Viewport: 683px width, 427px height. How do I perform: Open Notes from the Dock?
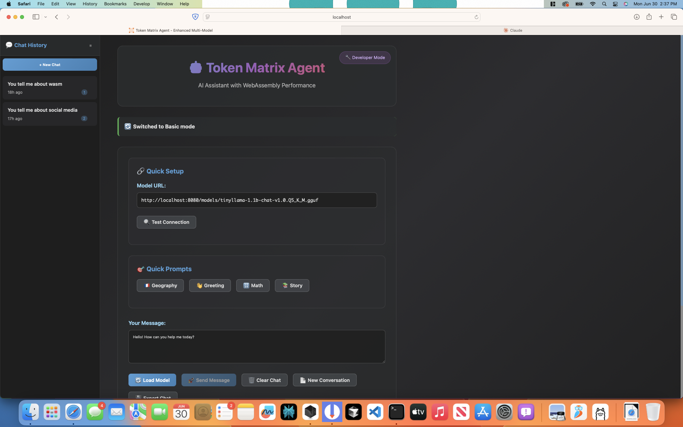pyautogui.click(x=246, y=412)
